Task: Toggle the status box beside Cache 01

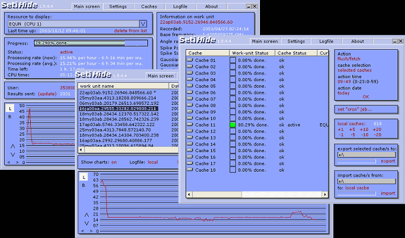Action: (x=233, y=60)
